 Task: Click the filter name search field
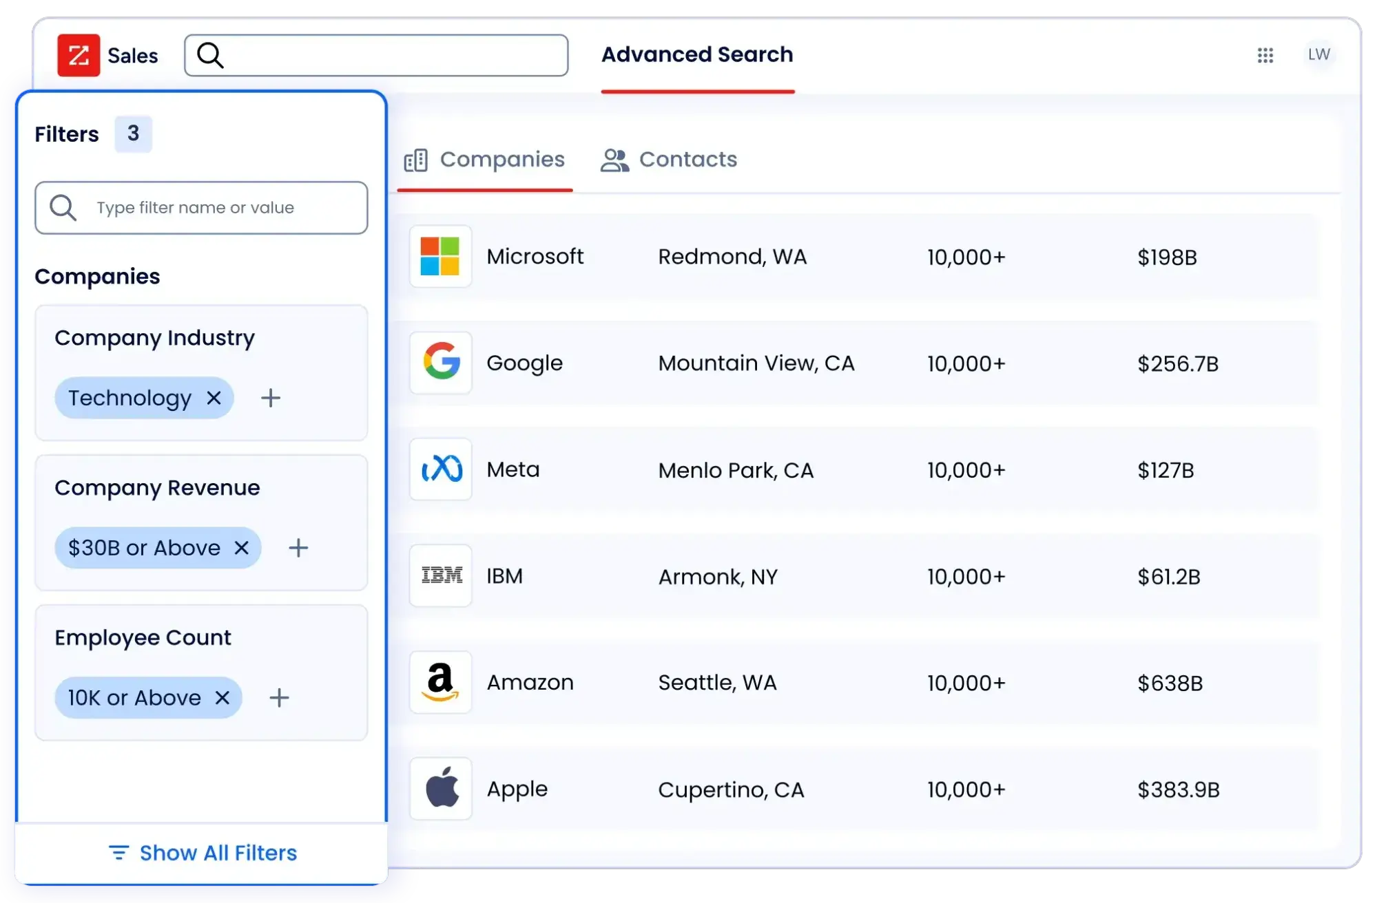201,207
